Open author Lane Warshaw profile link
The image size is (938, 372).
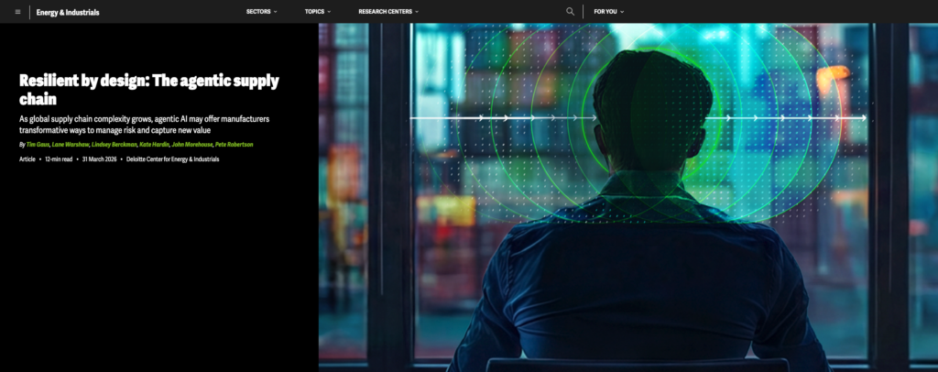tap(71, 145)
